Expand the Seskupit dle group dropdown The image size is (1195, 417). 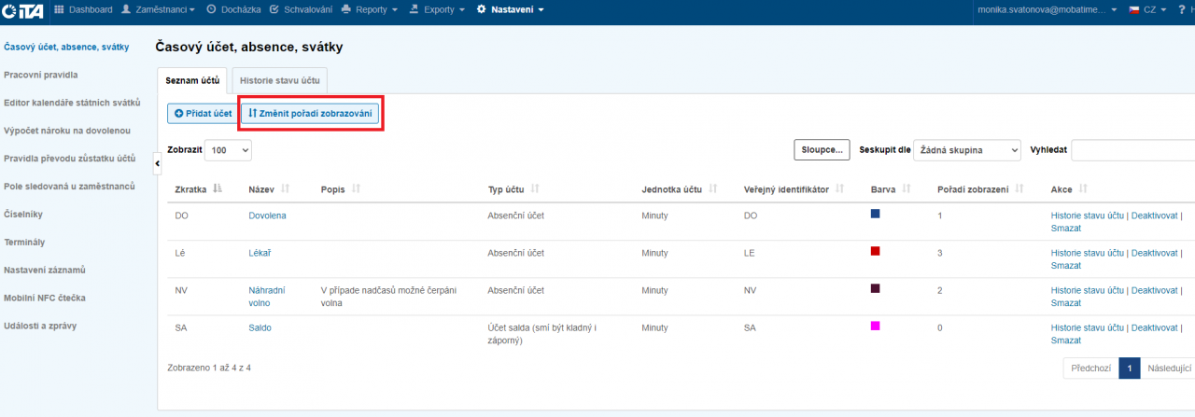pos(967,149)
